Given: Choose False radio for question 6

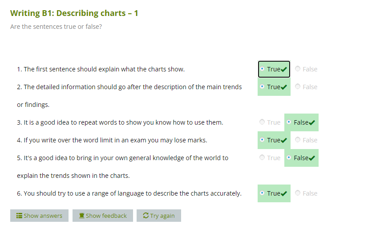Looking at the screenshot, I should pyautogui.click(x=298, y=193).
